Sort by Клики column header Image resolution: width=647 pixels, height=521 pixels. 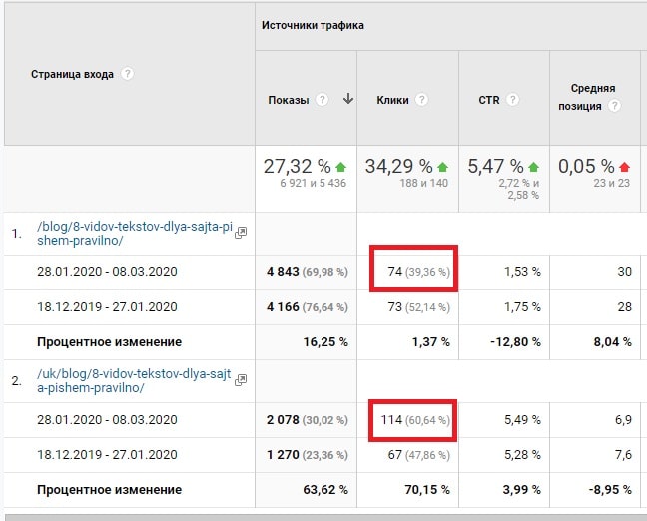click(392, 100)
